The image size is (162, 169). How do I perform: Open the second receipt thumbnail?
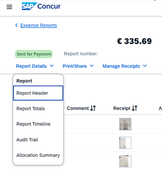pos(125,143)
